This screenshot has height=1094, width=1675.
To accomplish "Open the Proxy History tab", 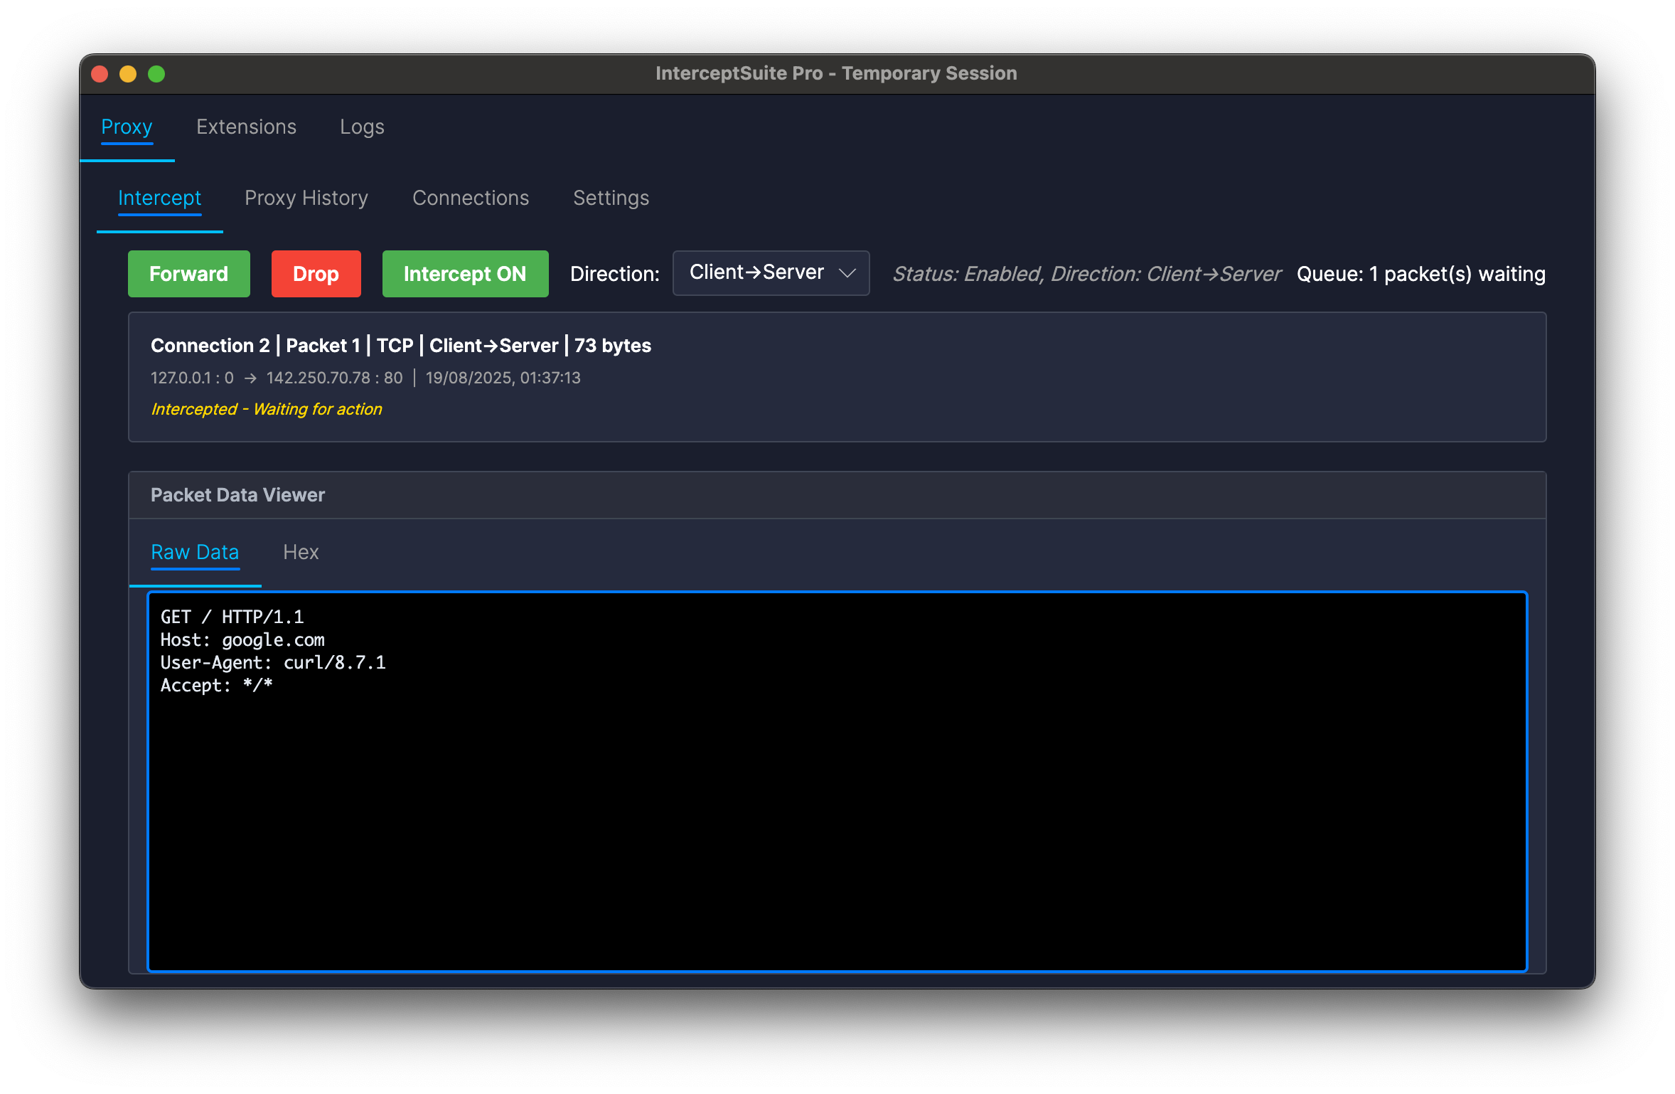I will pyautogui.click(x=306, y=198).
